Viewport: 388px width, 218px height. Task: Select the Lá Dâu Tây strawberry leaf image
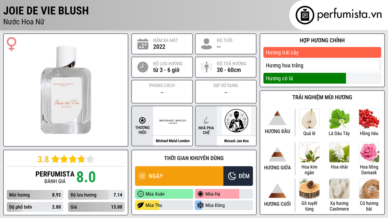[339, 119]
